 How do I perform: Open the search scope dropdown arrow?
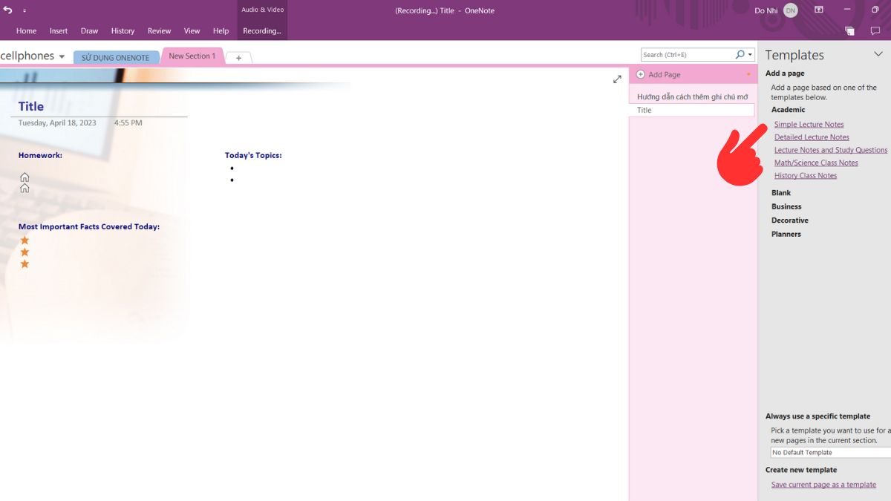click(x=750, y=55)
